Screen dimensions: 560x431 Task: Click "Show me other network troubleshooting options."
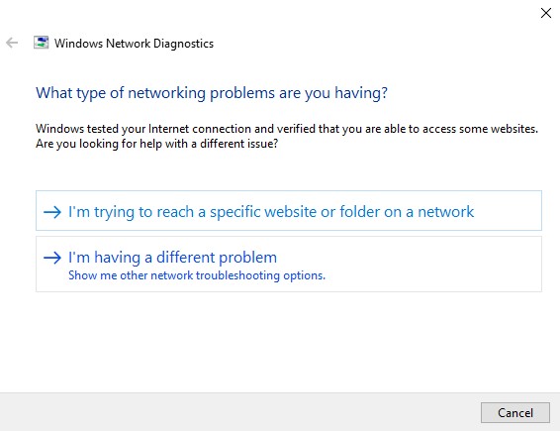(197, 275)
